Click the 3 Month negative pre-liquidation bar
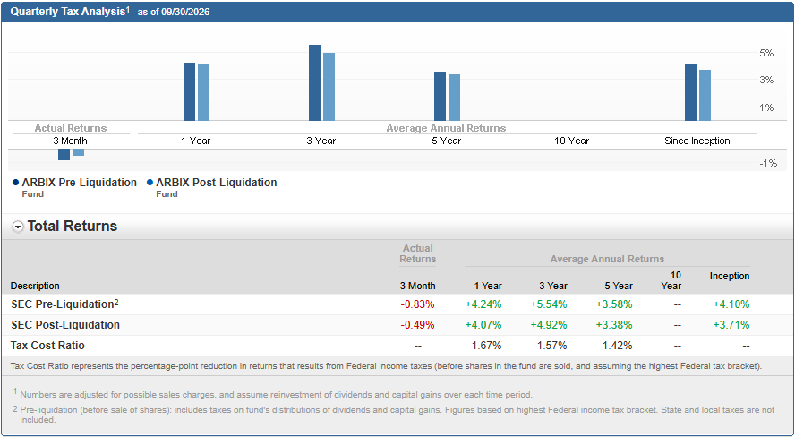 (64, 155)
